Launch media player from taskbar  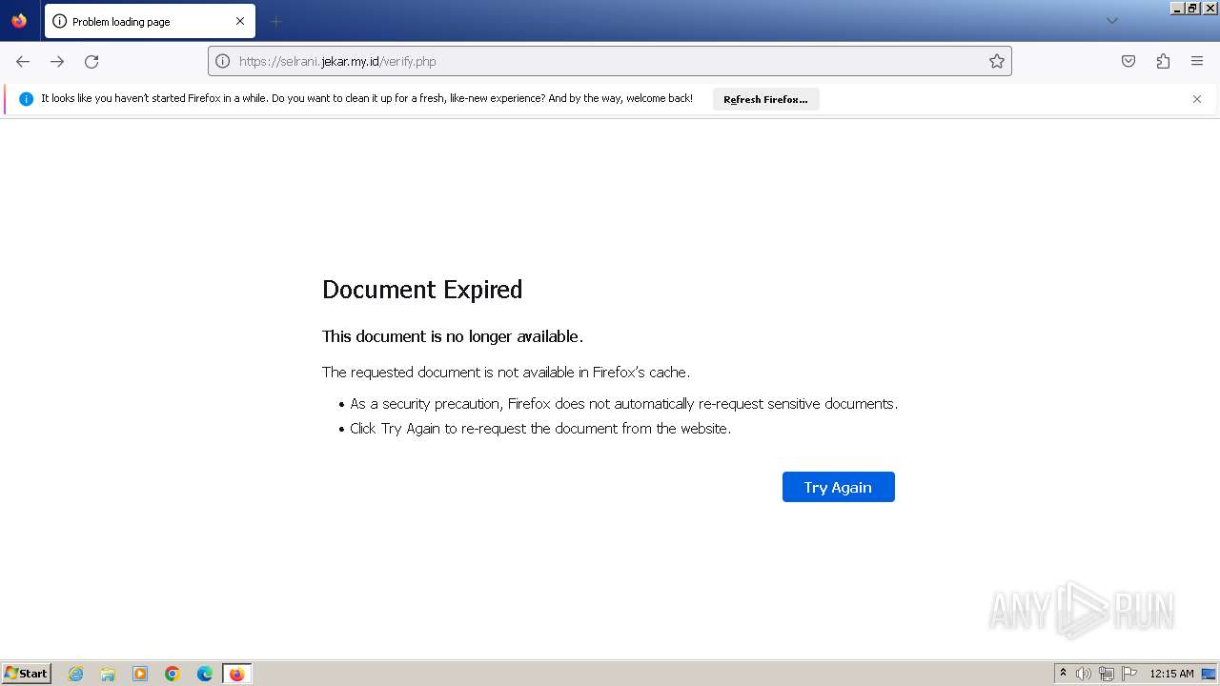tap(140, 674)
